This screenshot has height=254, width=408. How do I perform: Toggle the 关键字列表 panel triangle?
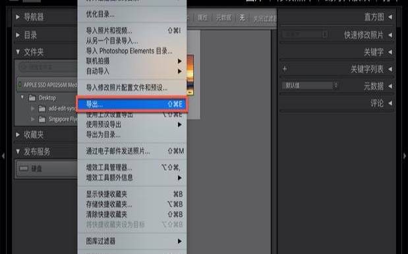(x=390, y=69)
